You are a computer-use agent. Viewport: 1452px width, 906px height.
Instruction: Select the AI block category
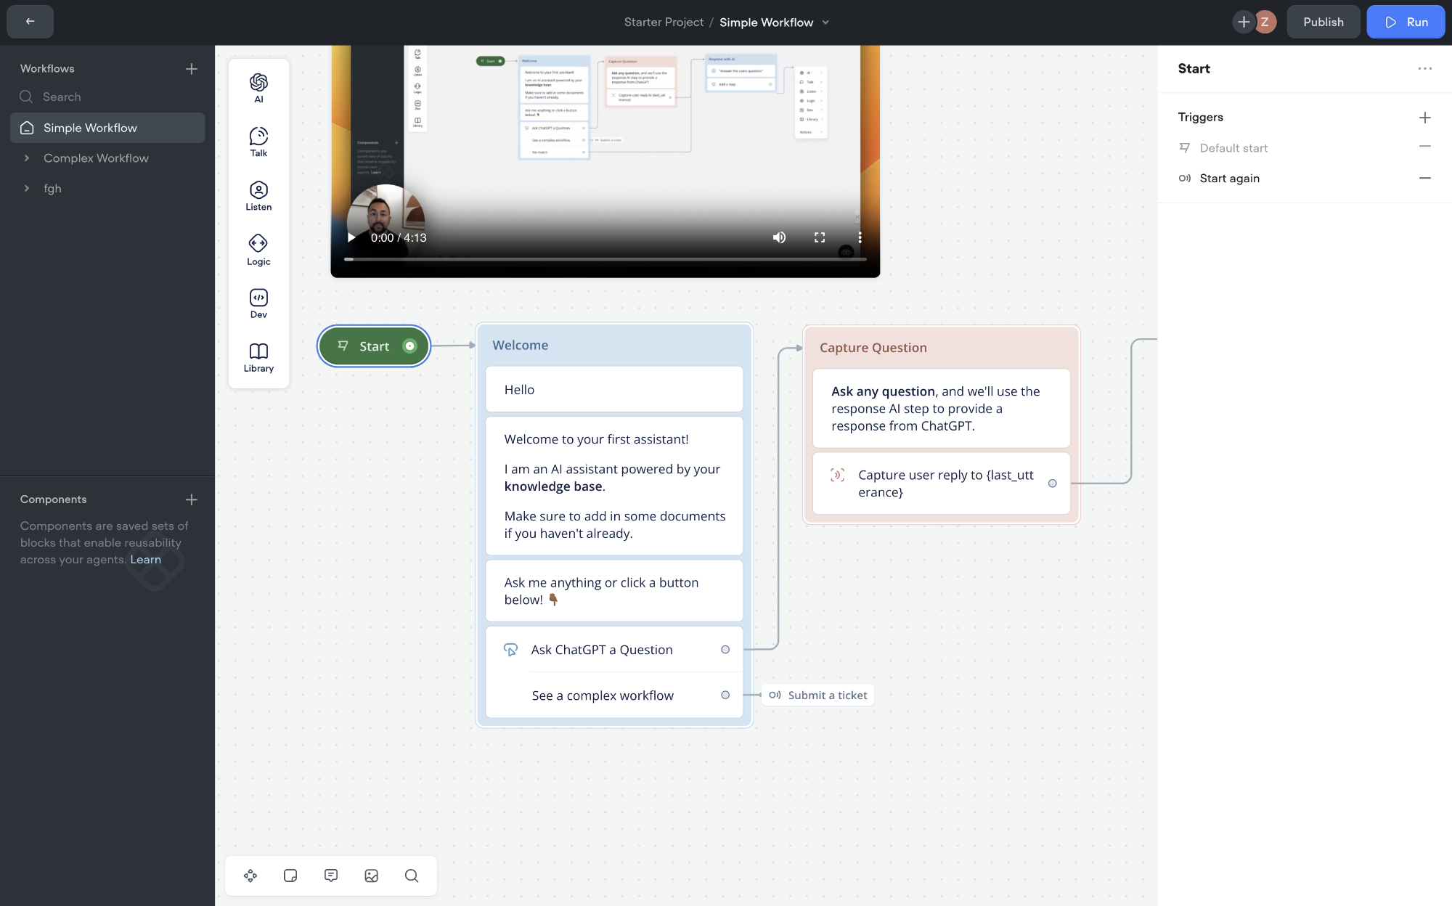point(258,87)
